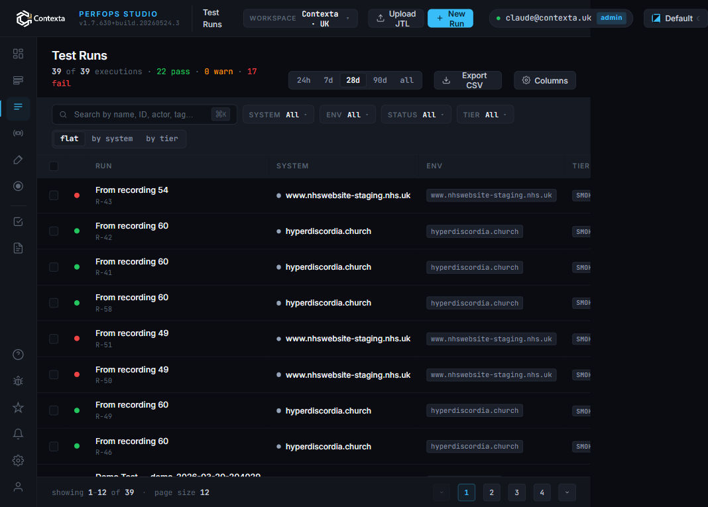This screenshot has width=708, height=507.
Task: Toggle the select-all checkbox in table header
Action: [x=54, y=166]
